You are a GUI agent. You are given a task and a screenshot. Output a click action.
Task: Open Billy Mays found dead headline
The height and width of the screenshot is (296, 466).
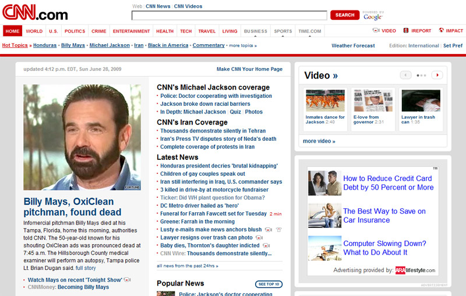(x=72, y=206)
